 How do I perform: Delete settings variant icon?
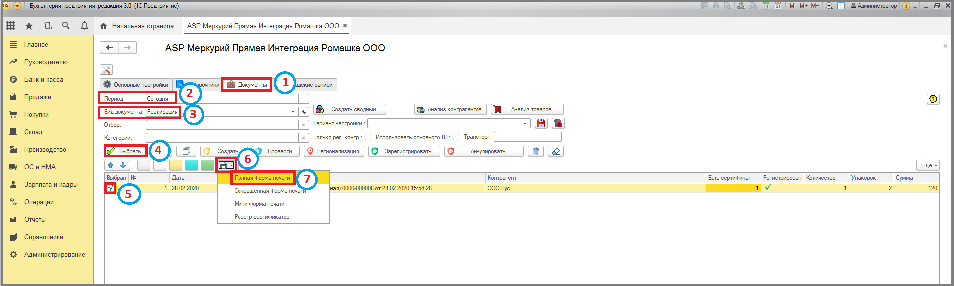point(558,123)
